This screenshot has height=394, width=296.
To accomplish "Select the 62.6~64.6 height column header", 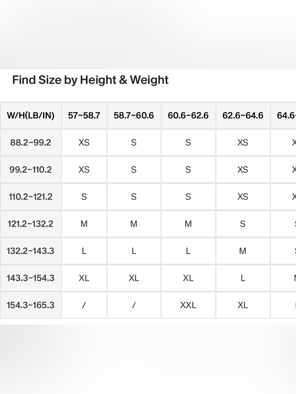I will tap(243, 115).
